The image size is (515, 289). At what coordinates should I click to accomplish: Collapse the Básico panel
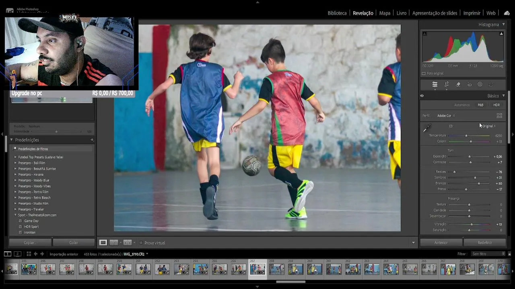click(503, 96)
